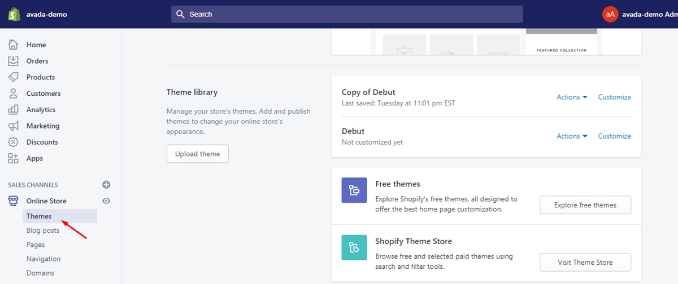This screenshot has height=284, width=678.
Task: Open Apps via the grid-plus icon
Action: (14, 158)
